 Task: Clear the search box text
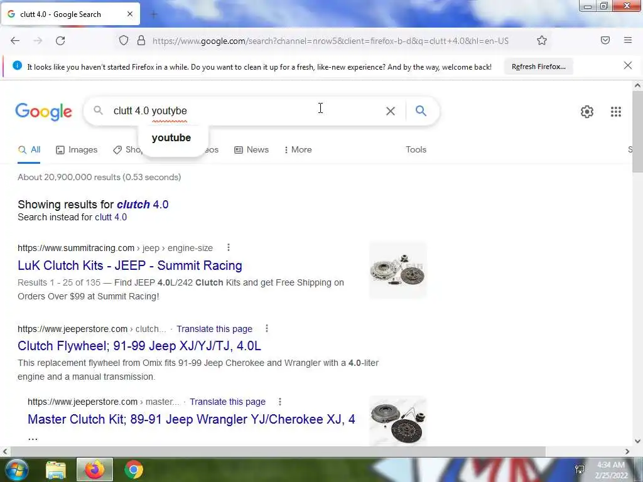tap(391, 111)
